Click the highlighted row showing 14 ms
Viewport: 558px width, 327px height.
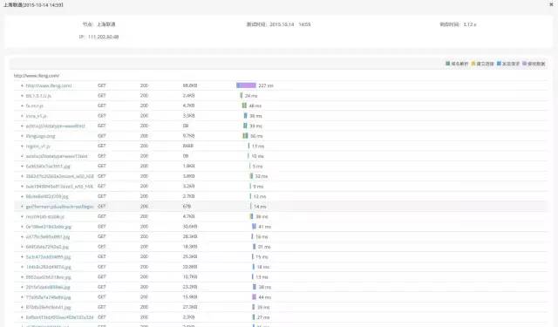click(x=281, y=207)
